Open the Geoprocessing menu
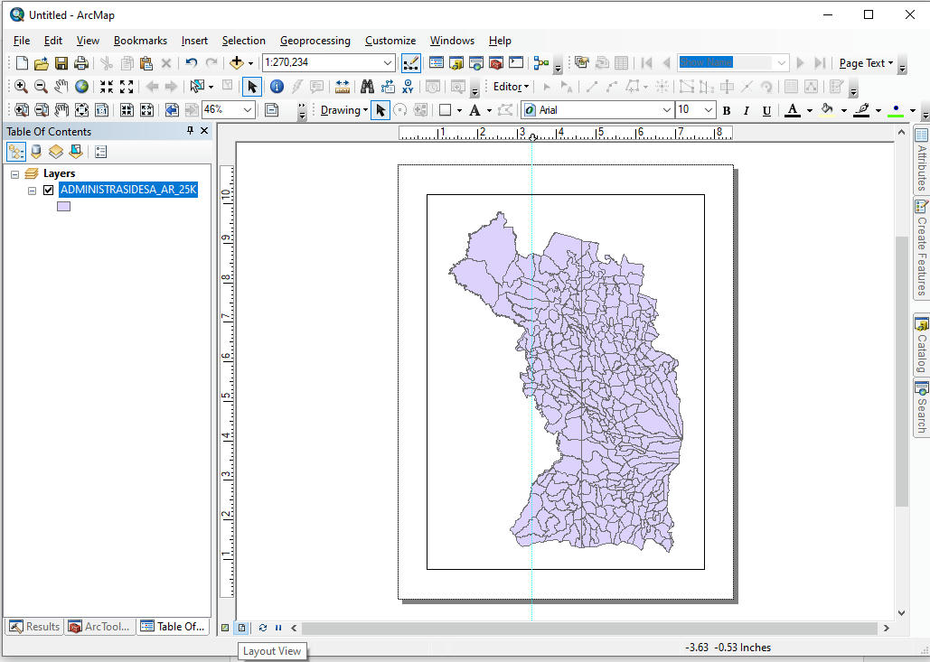The height and width of the screenshot is (662, 930). (315, 41)
